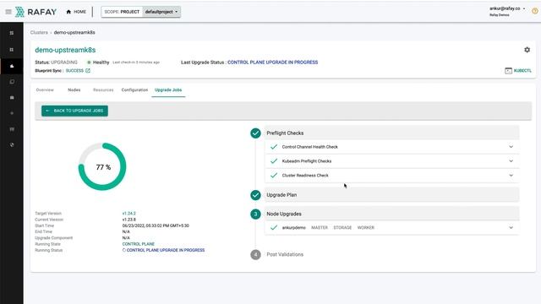This screenshot has height=304, width=541.
Task: Expand Kubeadm Preflight Checks row
Action: pos(391,161)
